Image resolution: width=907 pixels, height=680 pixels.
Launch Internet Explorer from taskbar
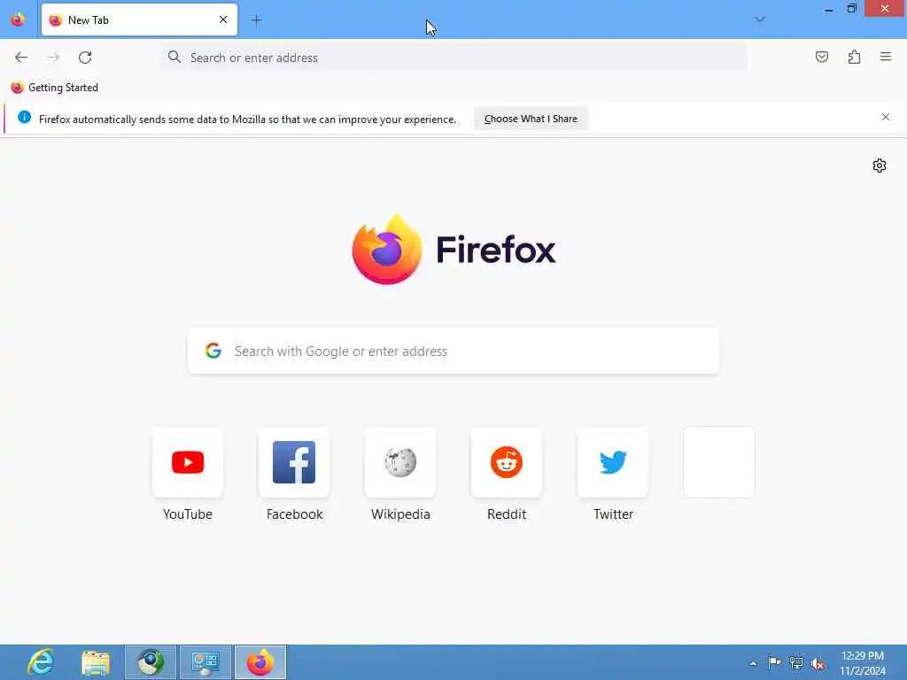pyautogui.click(x=41, y=662)
